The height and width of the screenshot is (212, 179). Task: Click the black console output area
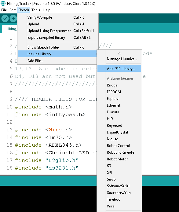pyautogui.click(x=48, y=199)
